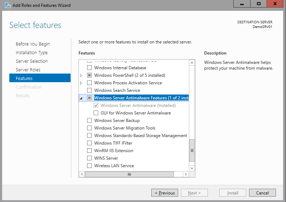The height and width of the screenshot is (202, 286).
Task: Click the wizard icon in the title bar
Action: [8, 5]
